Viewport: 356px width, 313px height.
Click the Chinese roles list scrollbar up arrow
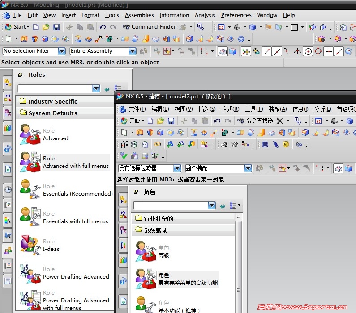tap(238, 217)
